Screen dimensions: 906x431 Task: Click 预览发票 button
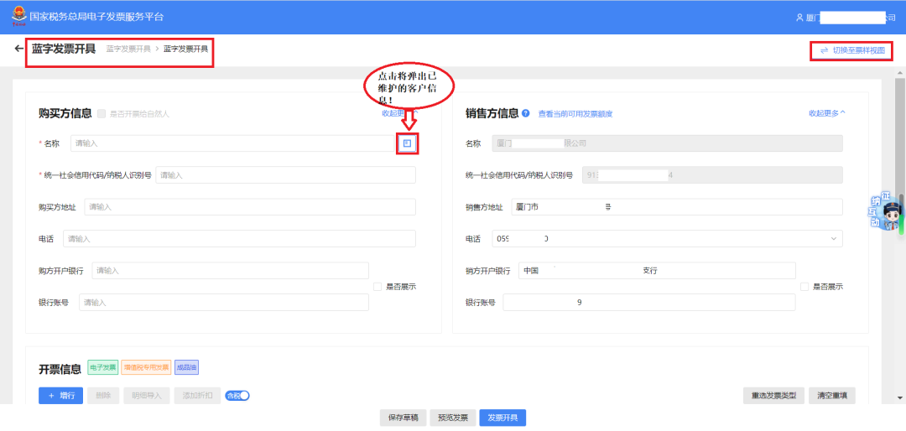point(452,418)
